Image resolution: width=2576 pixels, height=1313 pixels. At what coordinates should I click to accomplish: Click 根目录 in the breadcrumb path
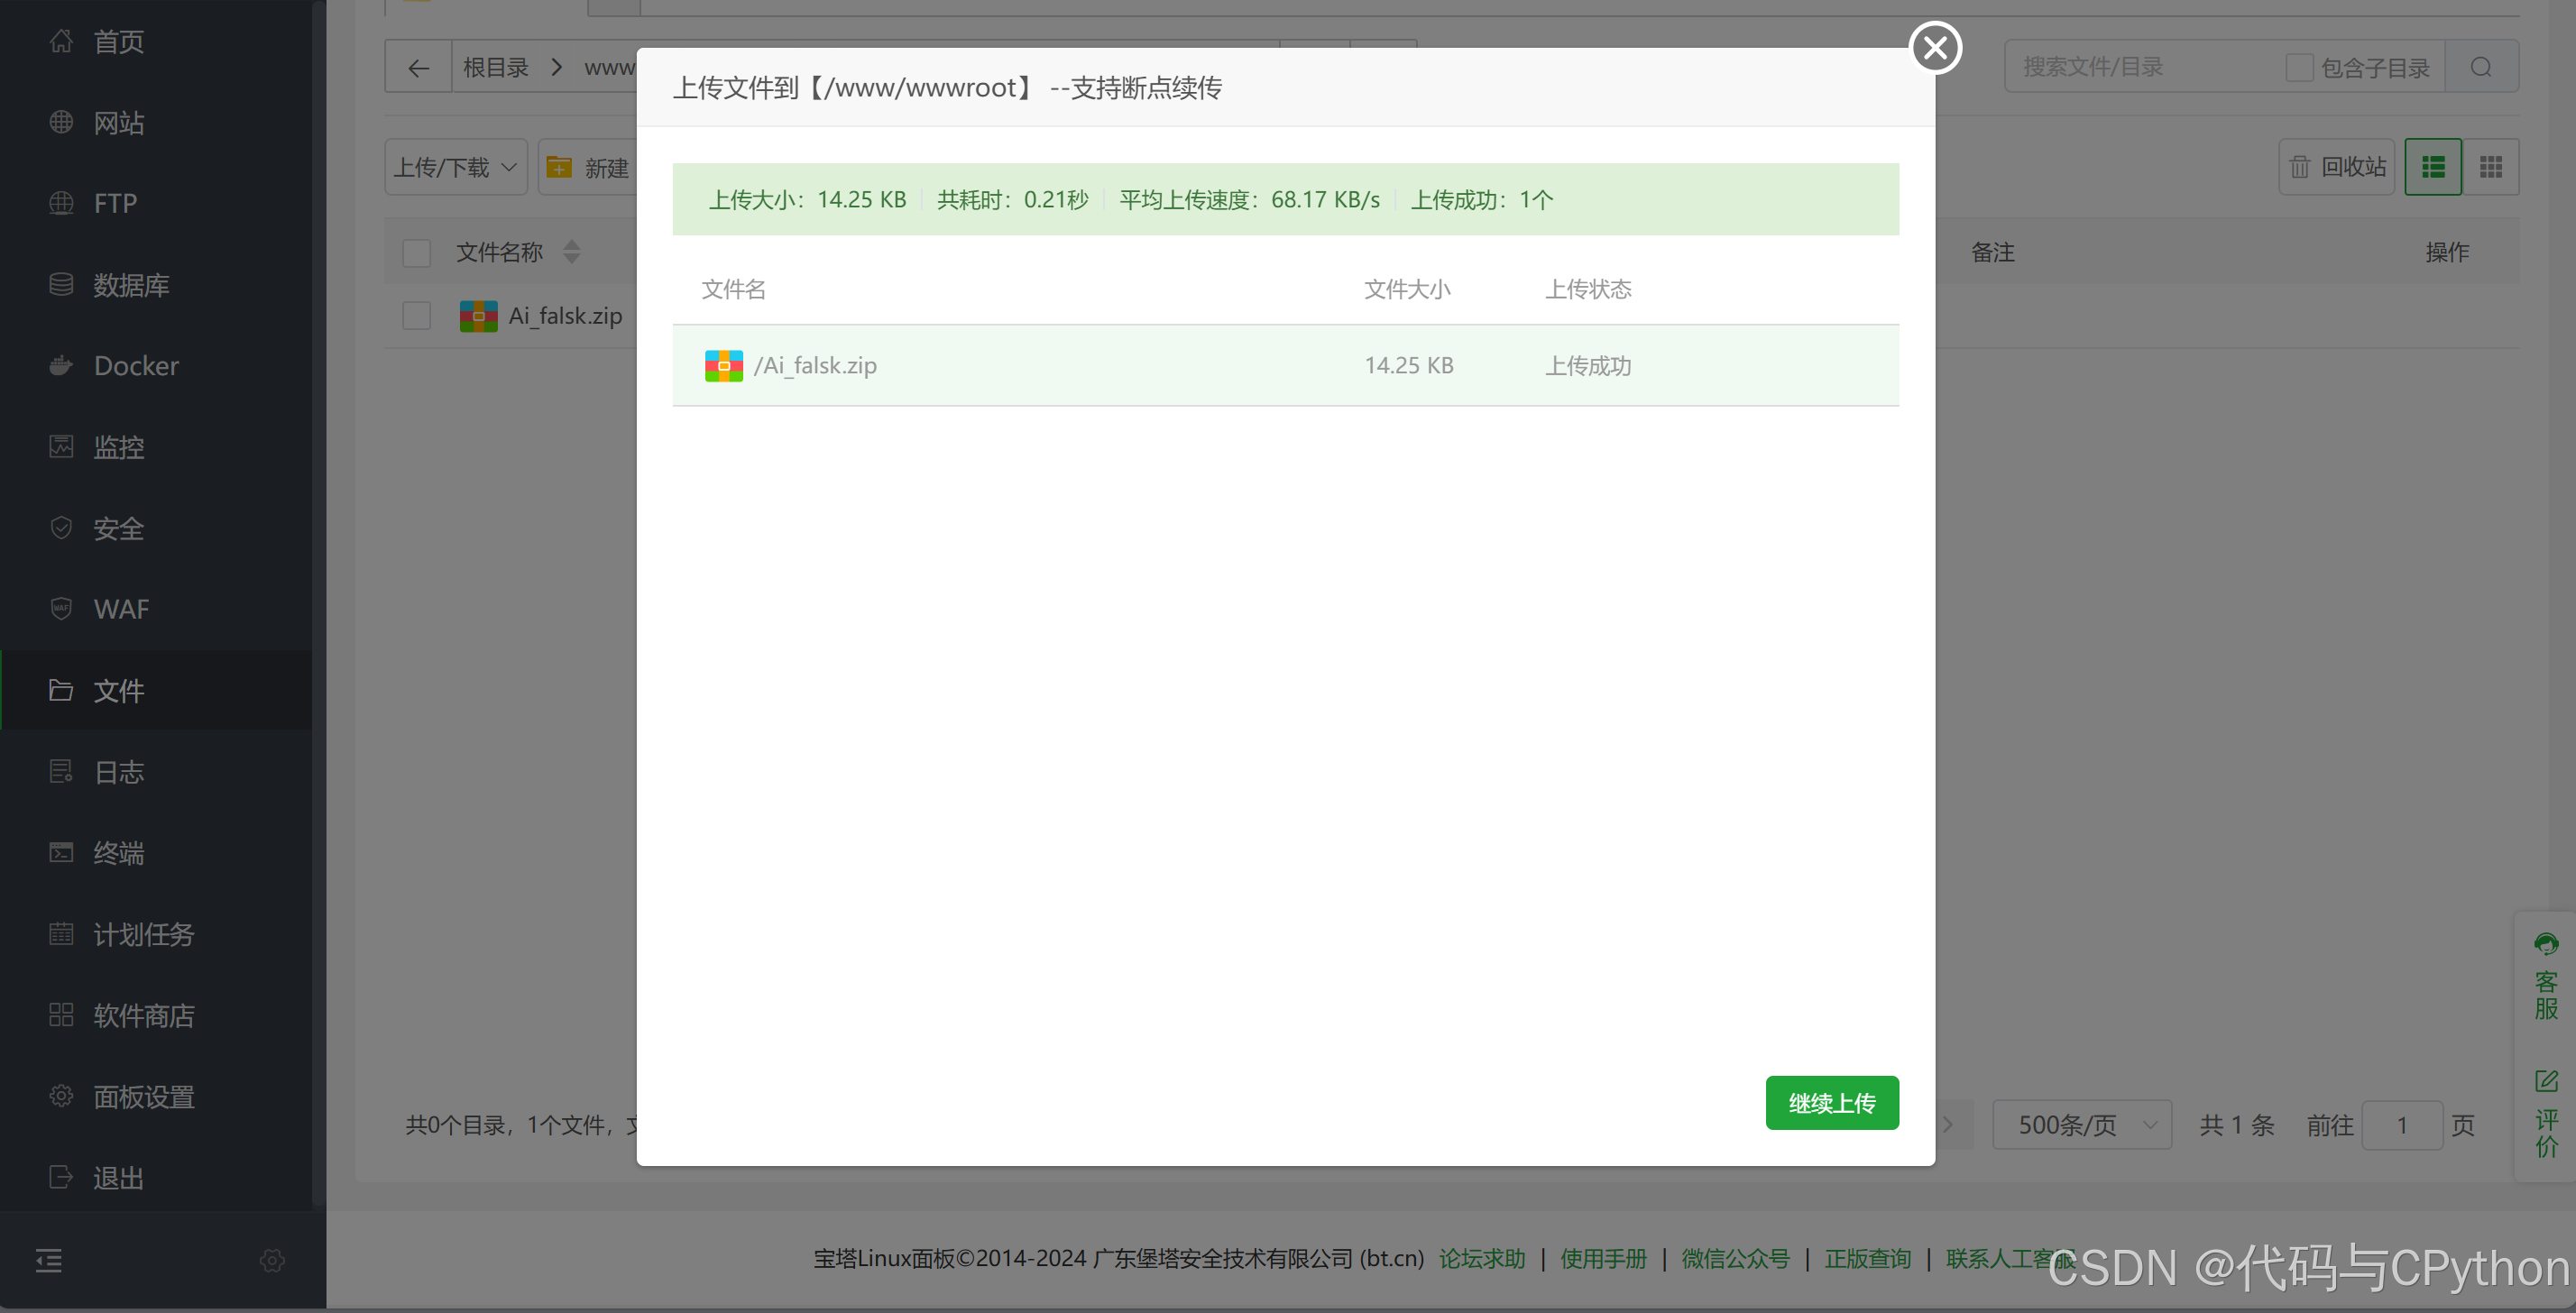tap(495, 67)
